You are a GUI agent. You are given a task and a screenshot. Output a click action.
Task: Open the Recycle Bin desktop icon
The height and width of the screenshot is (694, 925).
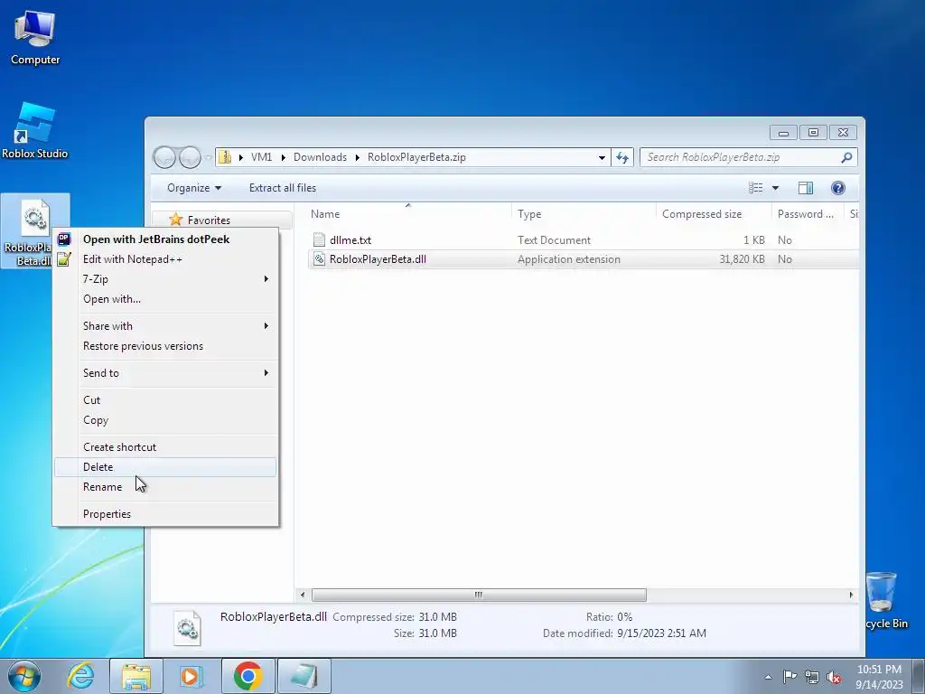click(x=883, y=600)
